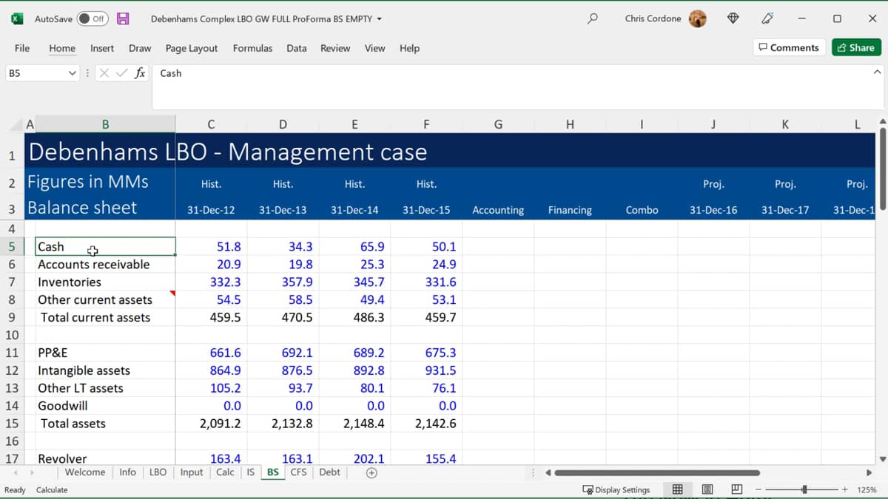Click the next sheet navigation arrow
The image size is (888, 499).
(32, 472)
